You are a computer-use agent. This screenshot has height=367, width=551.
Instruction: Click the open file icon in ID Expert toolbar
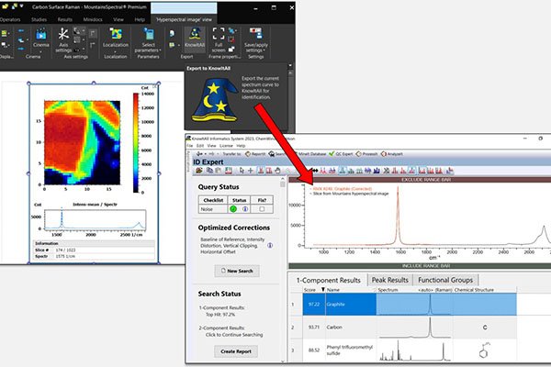(x=199, y=171)
